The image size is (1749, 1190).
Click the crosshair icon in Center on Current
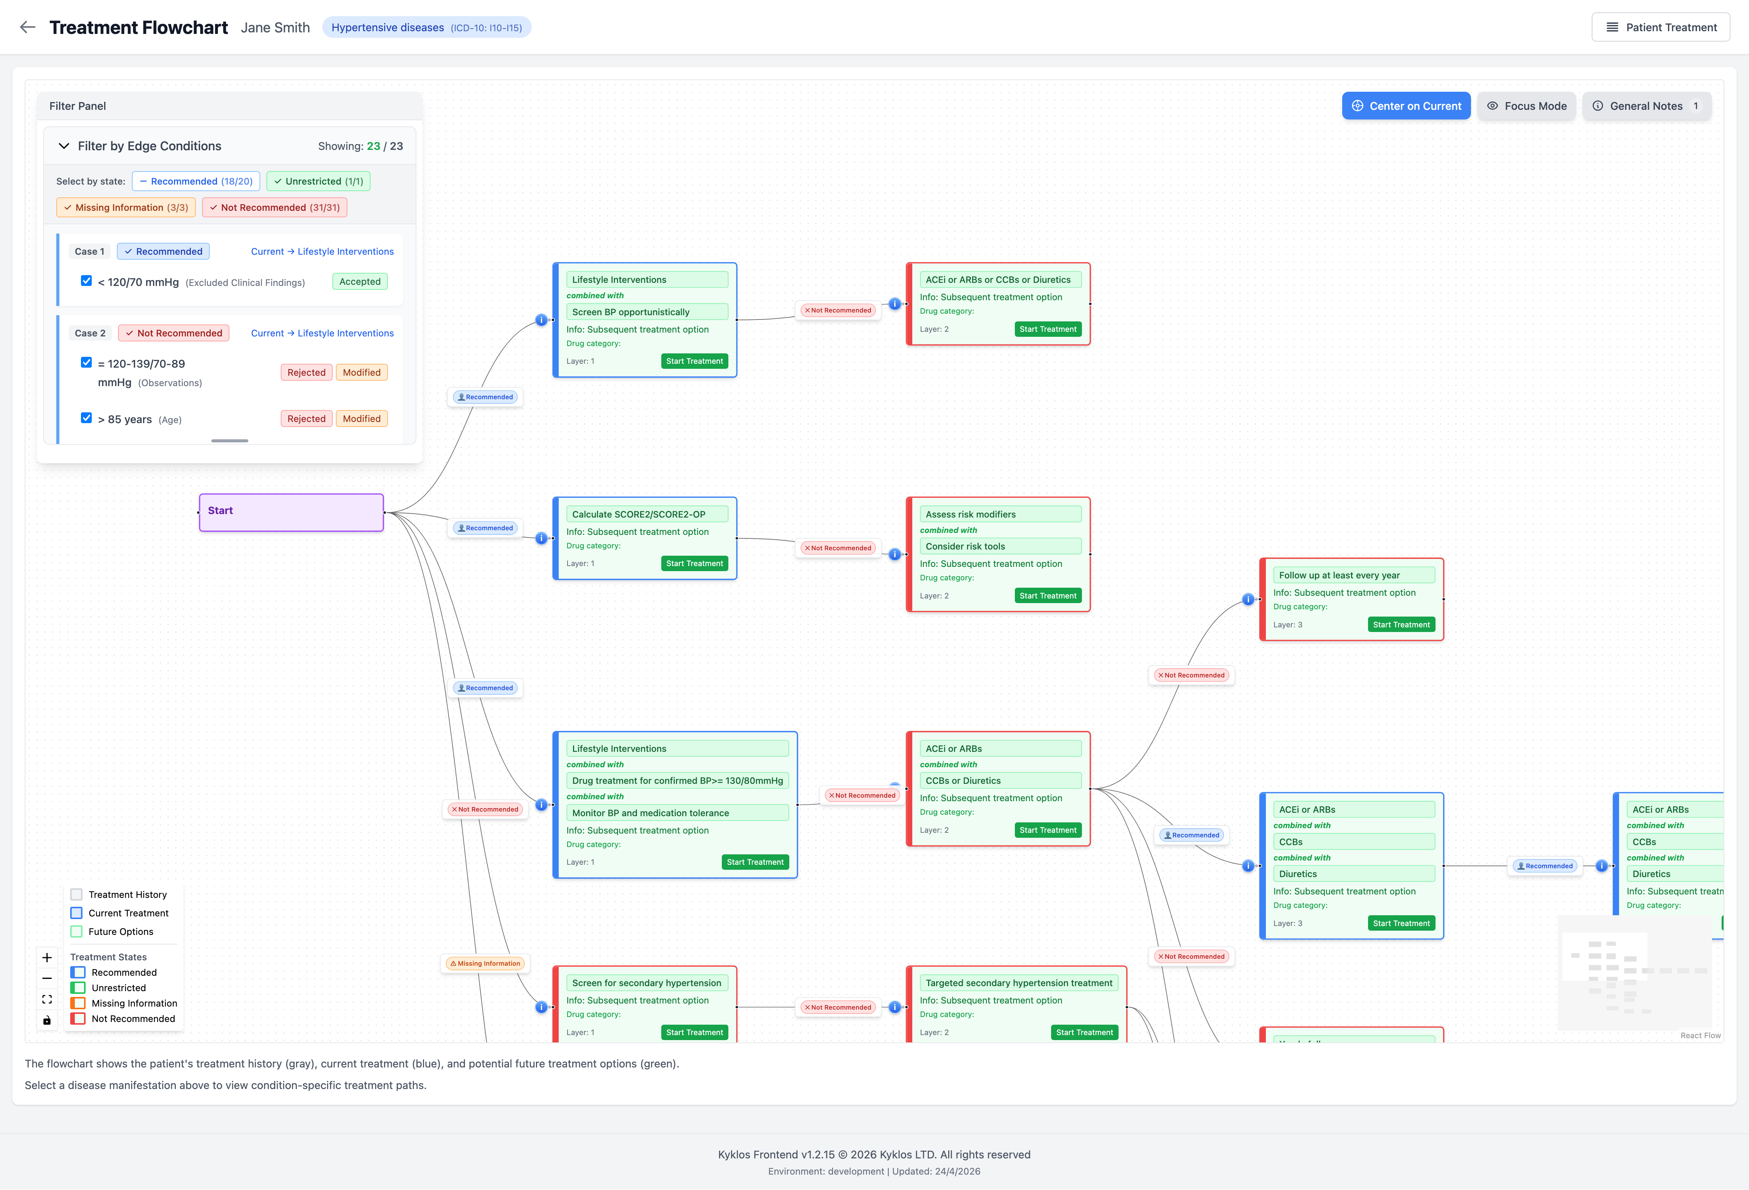click(1358, 106)
